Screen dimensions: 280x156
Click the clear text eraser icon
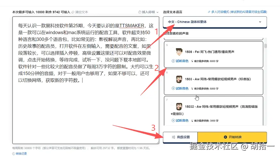[73, 12]
